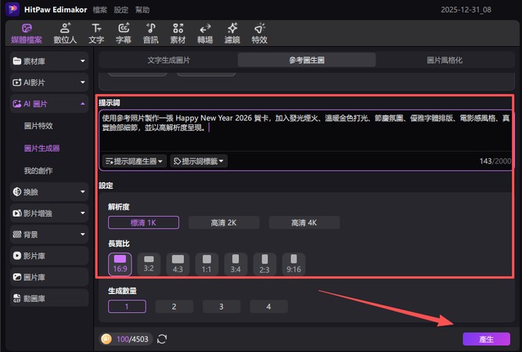This screenshot has width=522, height=352.
Task: Select 4:3 aspect ratio
Action: pyautogui.click(x=178, y=264)
